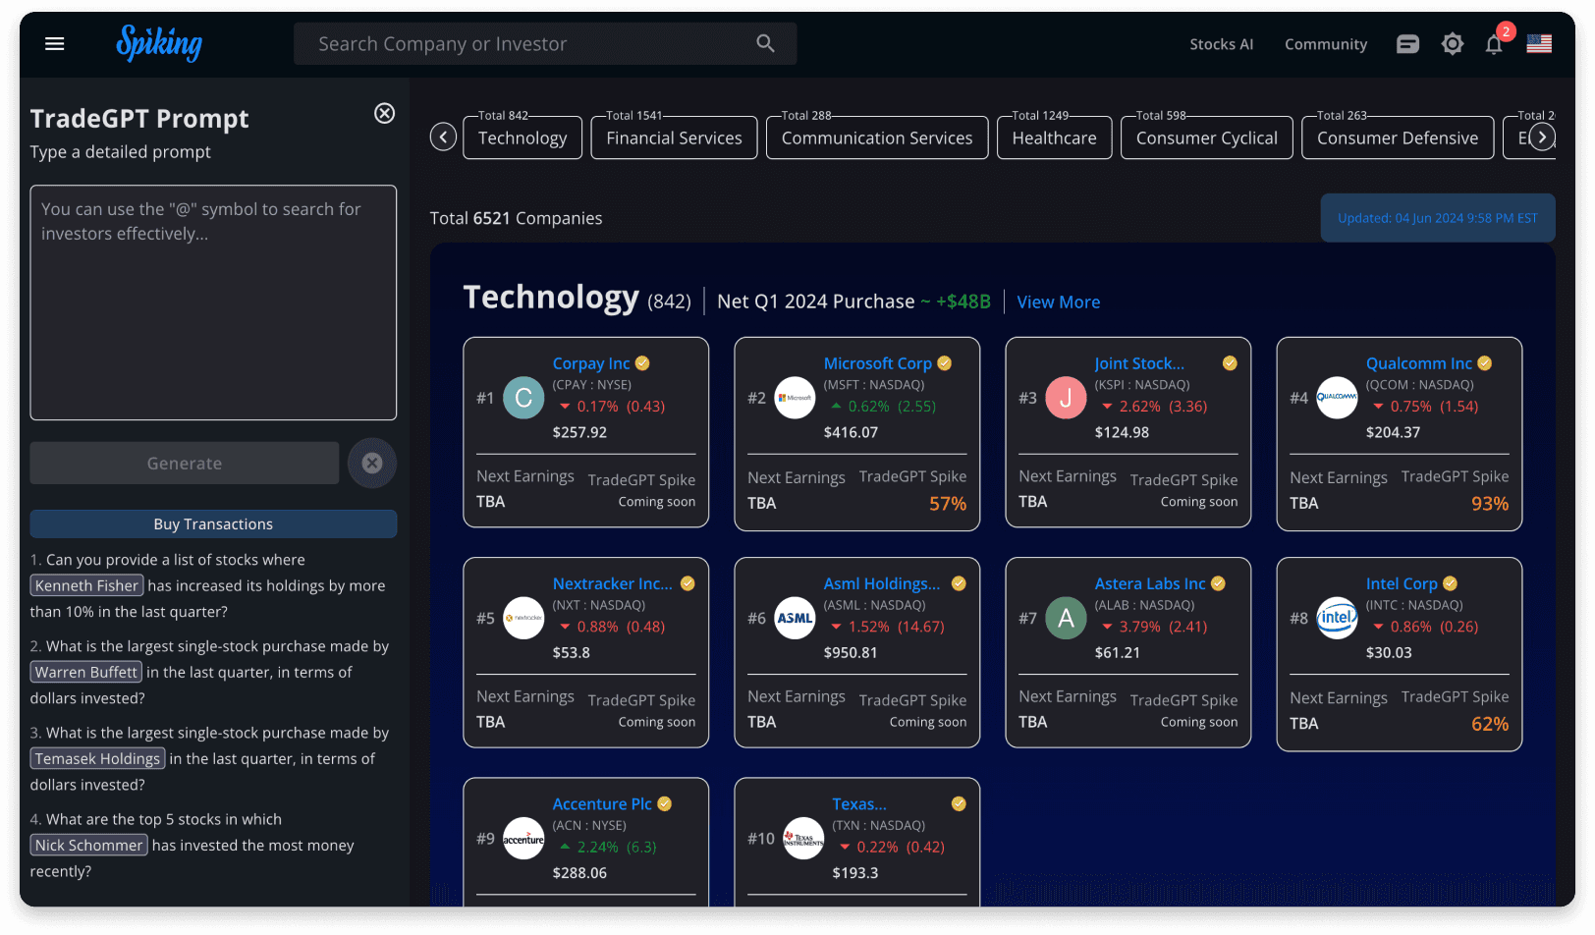Click the Spiking logo

(159, 43)
